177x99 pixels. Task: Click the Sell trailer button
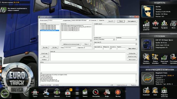tap(54, 47)
